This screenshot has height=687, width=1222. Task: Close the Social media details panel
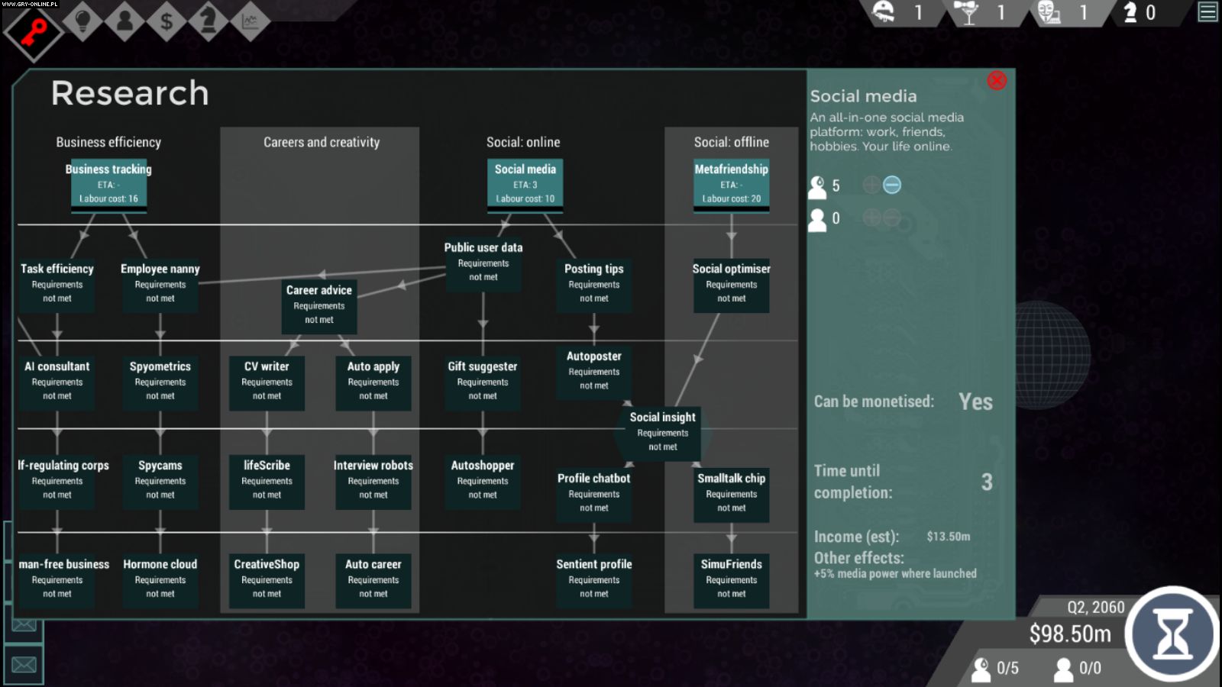(997, 81)
